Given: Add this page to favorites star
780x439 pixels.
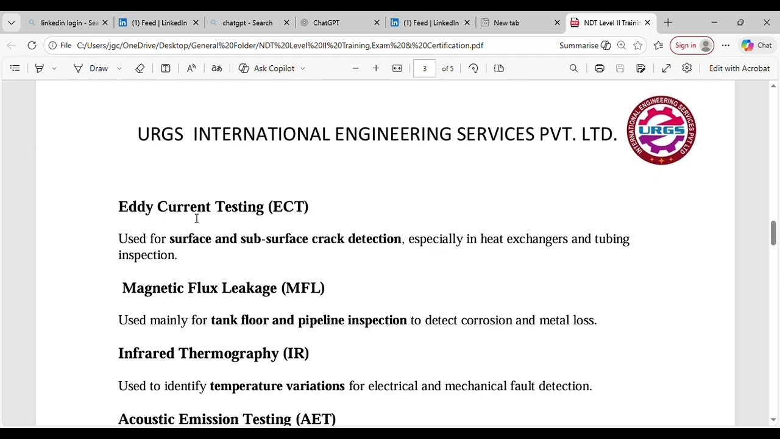Looking at the screenshot, I should (638, 45).
